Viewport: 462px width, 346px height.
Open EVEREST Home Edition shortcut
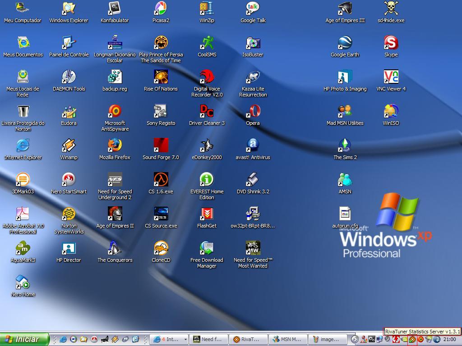(207, 179)
